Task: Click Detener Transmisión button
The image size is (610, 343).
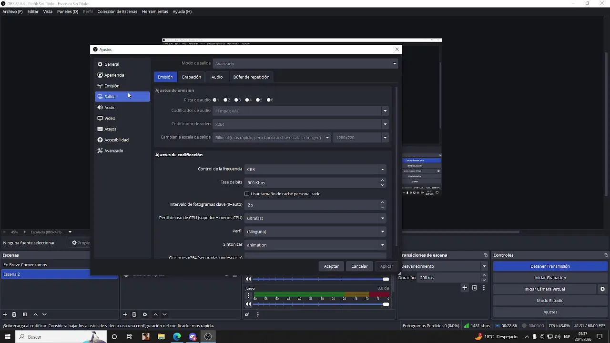Action: 550,266
